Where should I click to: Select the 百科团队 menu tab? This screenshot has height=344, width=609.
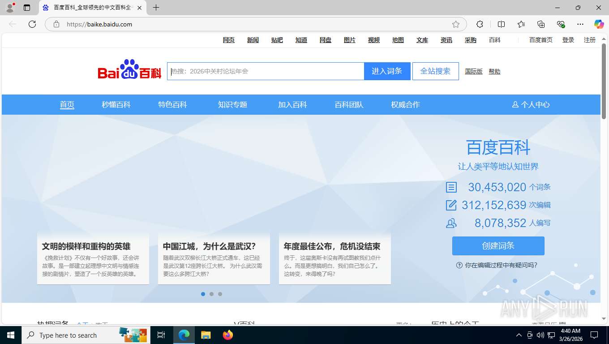click(x=349, y=104)
